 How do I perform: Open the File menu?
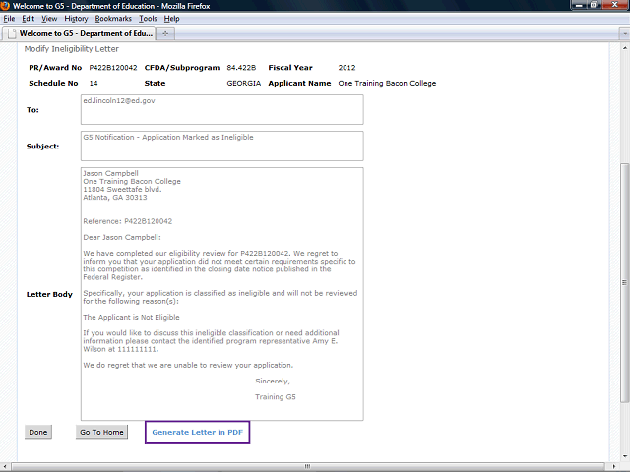tap(9, 19)
